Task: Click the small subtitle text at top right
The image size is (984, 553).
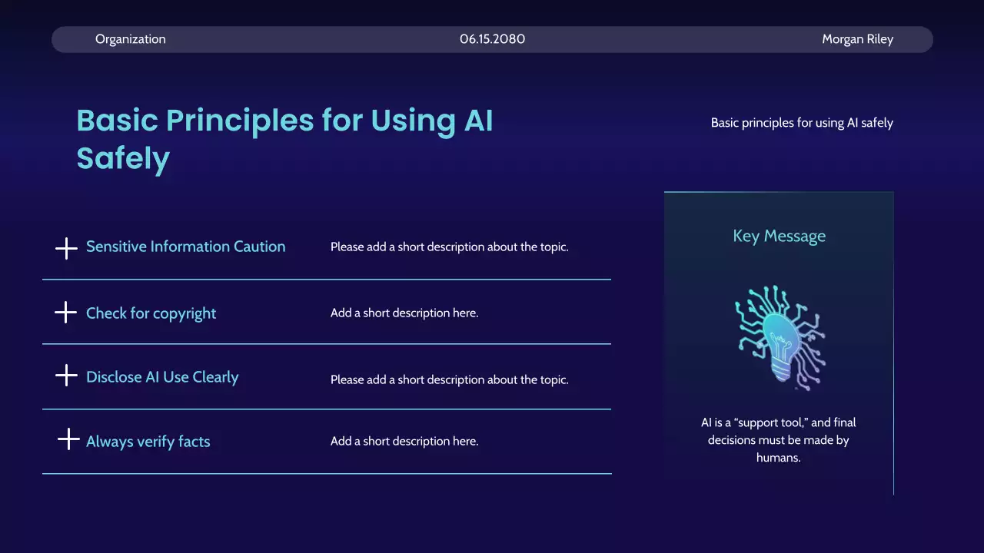Action: (x=802, y=123)
